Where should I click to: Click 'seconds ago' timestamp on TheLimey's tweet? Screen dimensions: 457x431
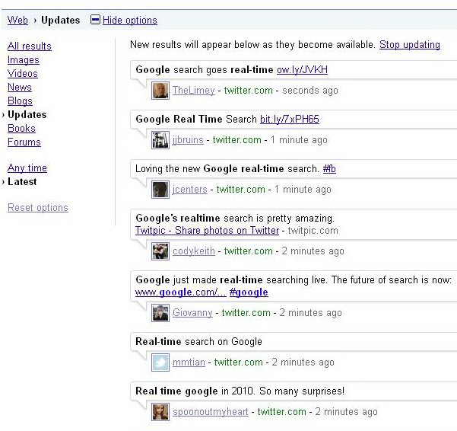coord(310,91)
